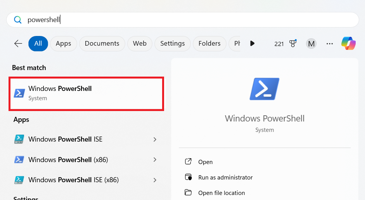Open the rewards trophy icon
The width and height of the screenshot is (365, 200).
[293, 43]
